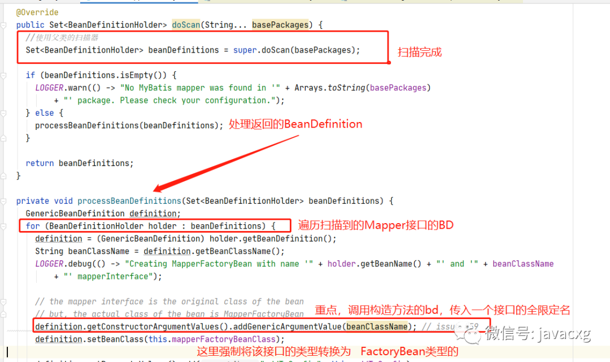The image size is (610, 362).
Task: Click the fold end marker beside the '// but, the actual class' comment
Action: coord(3,314)
